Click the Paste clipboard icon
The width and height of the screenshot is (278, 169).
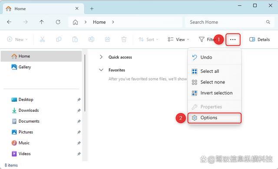[75, 39]
